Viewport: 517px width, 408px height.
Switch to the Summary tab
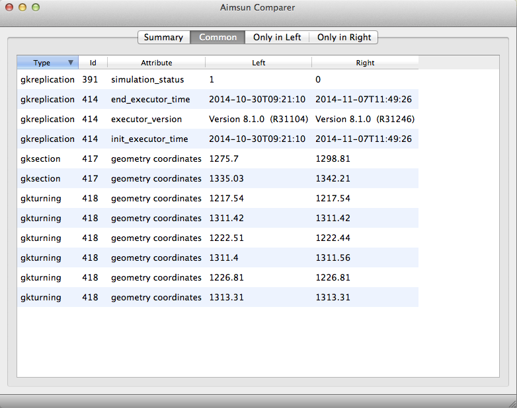[163, 37]
